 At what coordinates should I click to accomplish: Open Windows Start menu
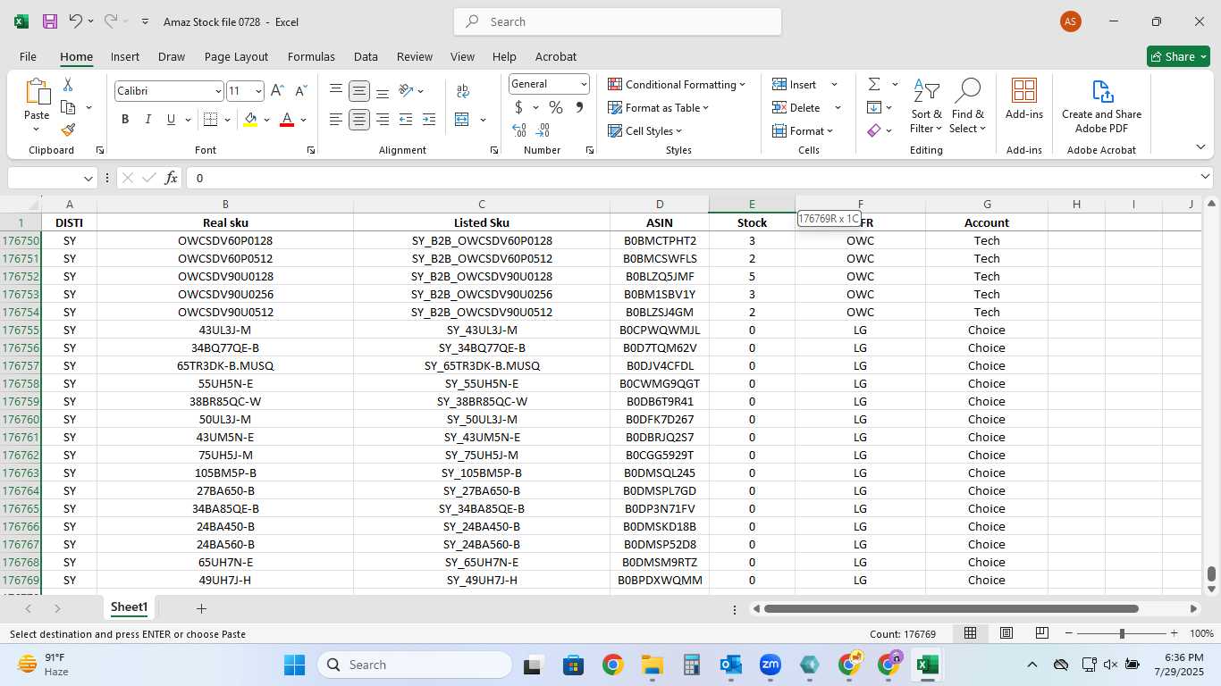[295, 665]
